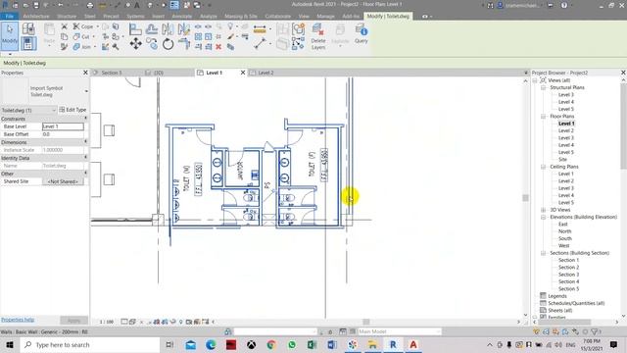Viewport: 627px width, 353px height.
Task: Collapse Ceiling Plans node in Project Browser
Action: [543, 167]
